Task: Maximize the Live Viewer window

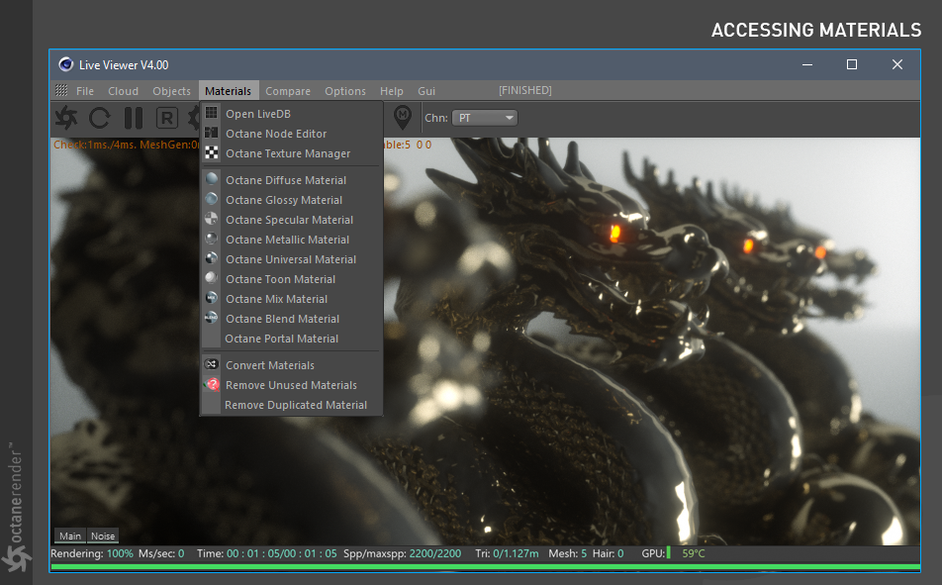Action: coord(852,64)
